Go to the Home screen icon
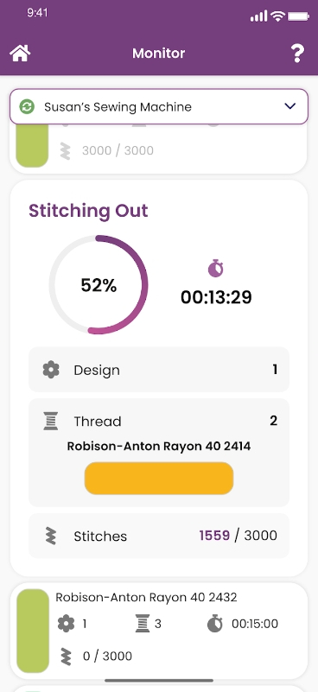The width and height of the screenshot is (318, 692). pyautogui.click(x=20, y=54)
